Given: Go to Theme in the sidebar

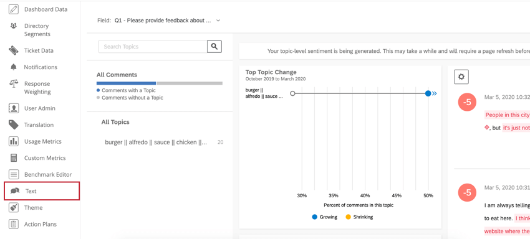Looking at the screenshot, I should pos(34,208).
